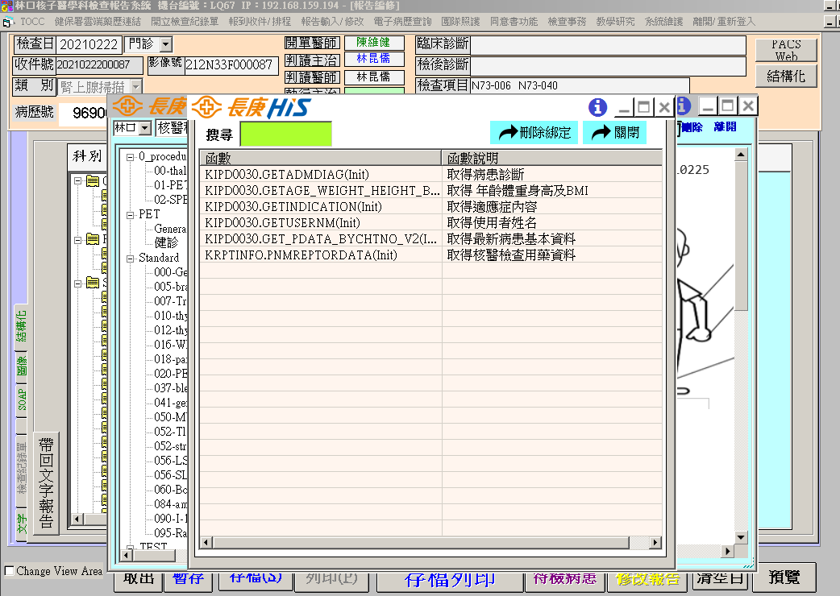Image resolution: width=840 pixels, height=596 pixels.
Task: Click the 預覽 preview button
Action: coord(784,577)
